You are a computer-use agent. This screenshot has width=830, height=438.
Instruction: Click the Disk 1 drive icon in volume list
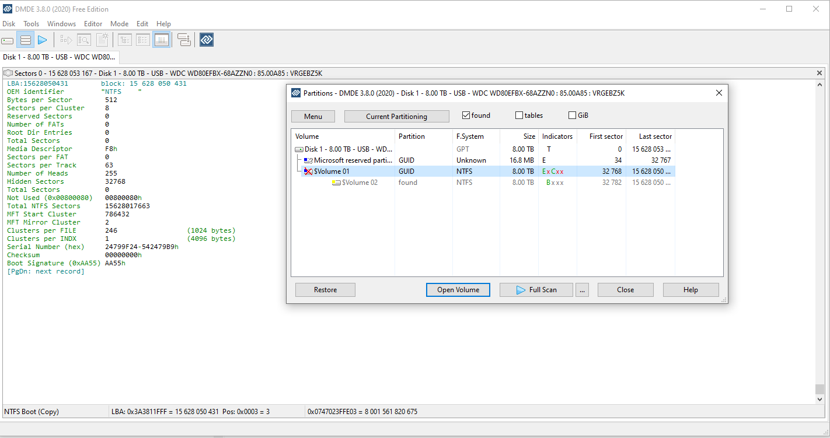click(x=299, y=149)
